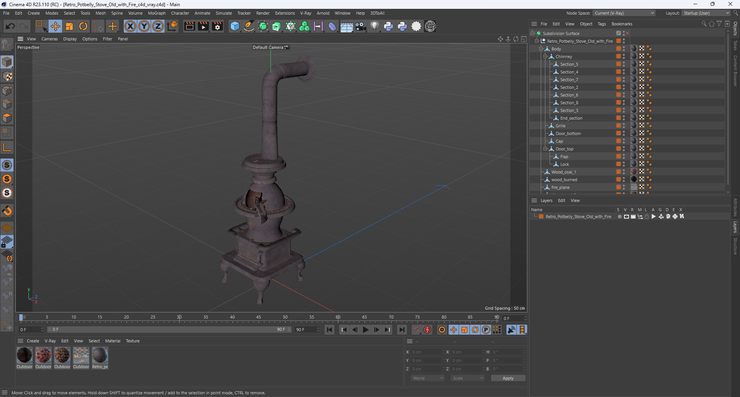Click the Workplane lock icon

pyautogui.click(x=7, y=242)
